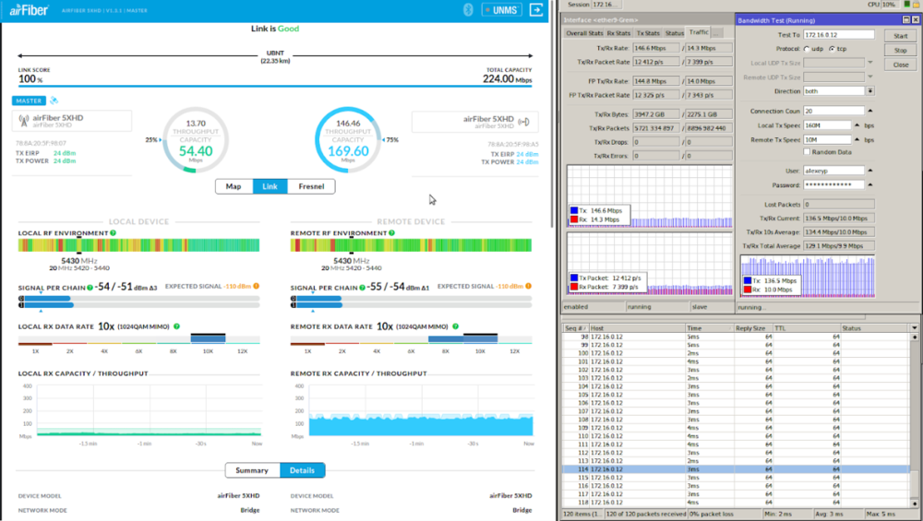This screenshot has width=923, height=521.
Task: Select the udp protocol radio button
Action: [807, 49]
